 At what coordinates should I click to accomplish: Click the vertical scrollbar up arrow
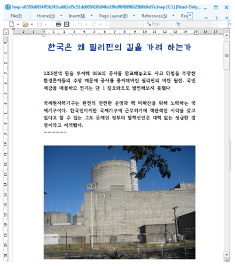(x=227, y=35)
